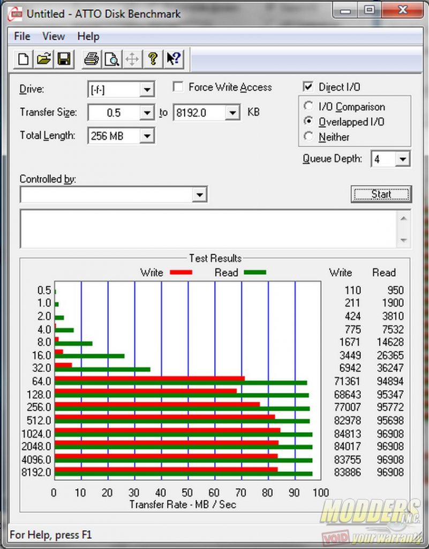Viewport: 429px width, 549px height.
Task: Choose the Neither radio option
Action: click(308, 137)
